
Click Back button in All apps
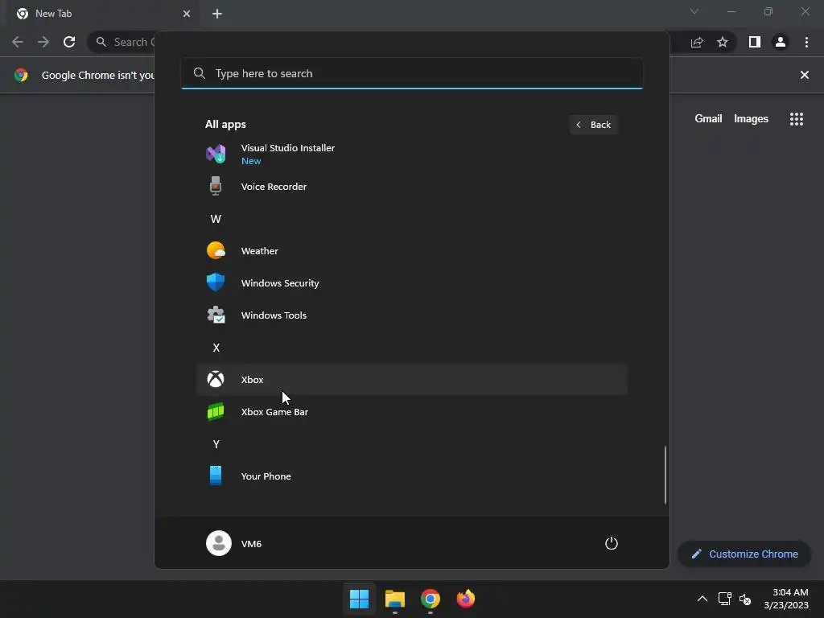point(593,125)
